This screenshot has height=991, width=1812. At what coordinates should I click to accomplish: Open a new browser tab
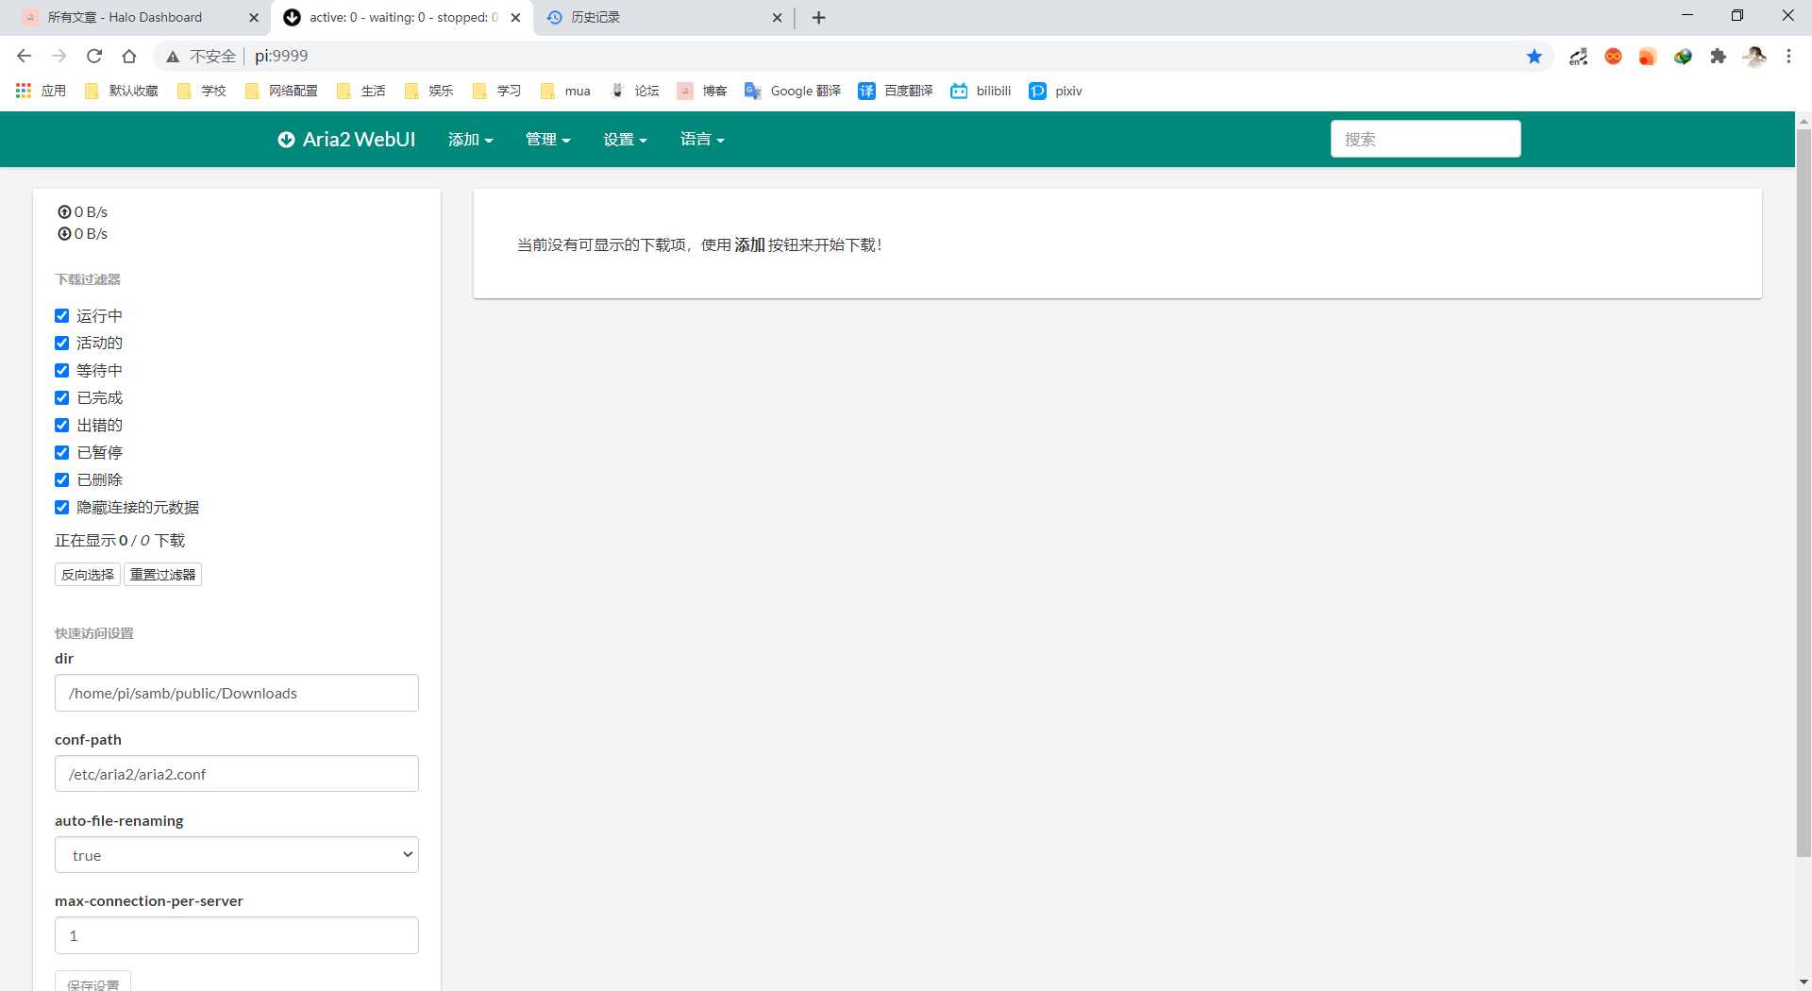pyautogui.click(x=818, y=17)
